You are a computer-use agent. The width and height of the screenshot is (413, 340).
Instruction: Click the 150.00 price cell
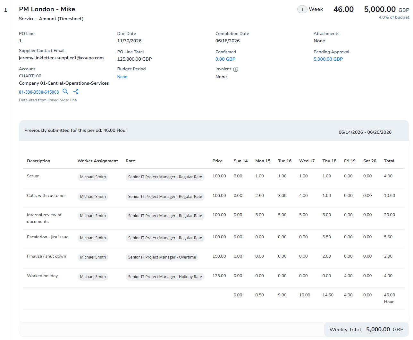219,256
